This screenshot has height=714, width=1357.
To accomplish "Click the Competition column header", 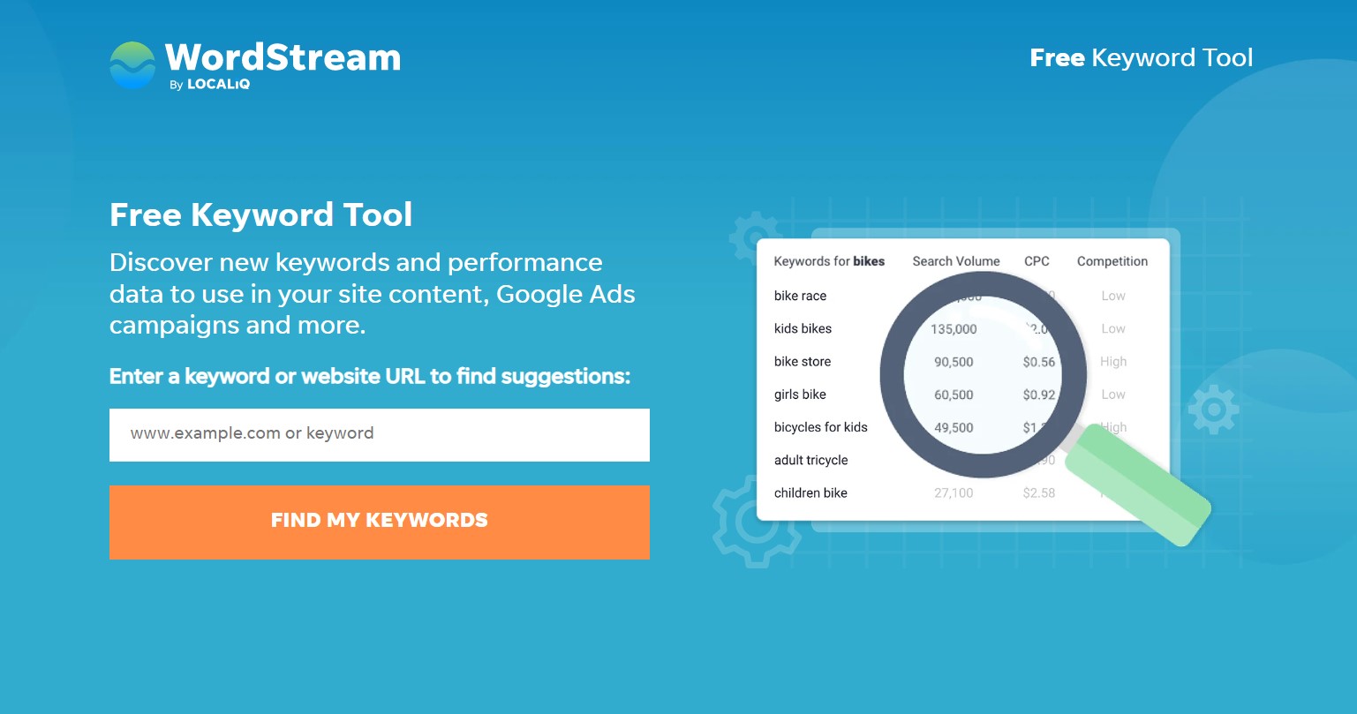I will [x=1112, y=261].
